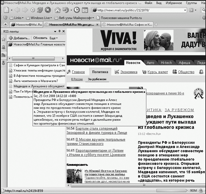206x194 pixels.
Task: Click the Forward arrow button
Action: click(x=25, y=10)
